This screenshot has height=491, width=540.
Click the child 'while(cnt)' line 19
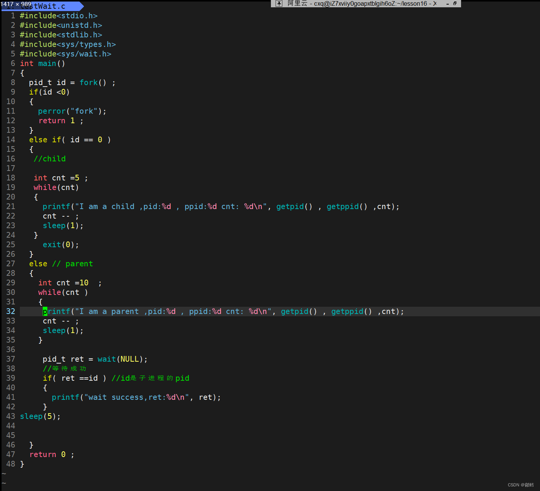coord(56,187)
